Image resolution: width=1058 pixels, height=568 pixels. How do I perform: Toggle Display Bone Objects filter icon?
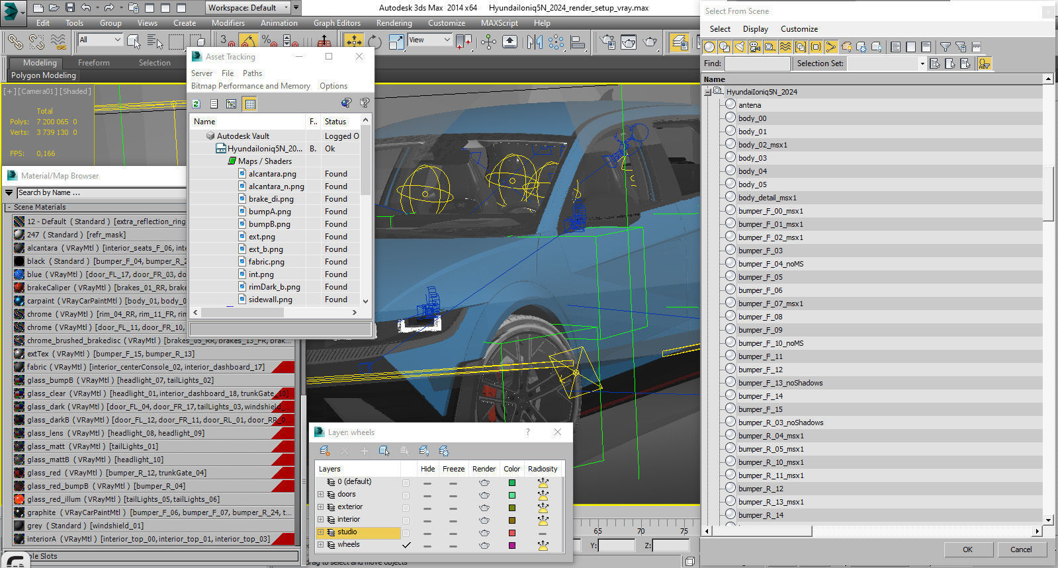[831, 47]
